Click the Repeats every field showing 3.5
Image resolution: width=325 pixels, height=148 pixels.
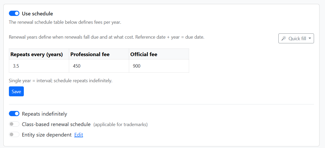[39, 66]
